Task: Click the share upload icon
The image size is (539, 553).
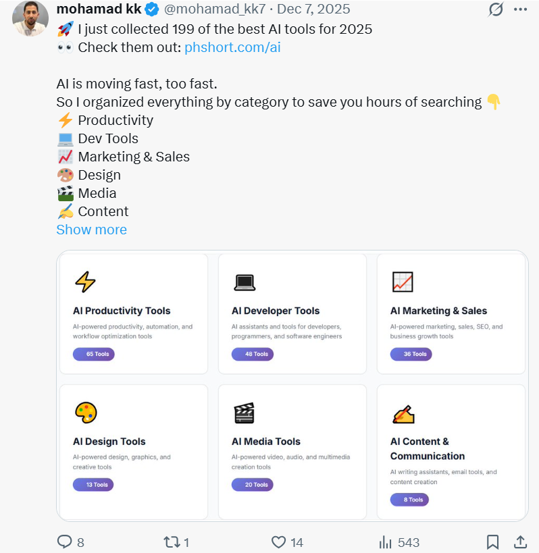Action: tap(520, 542)
